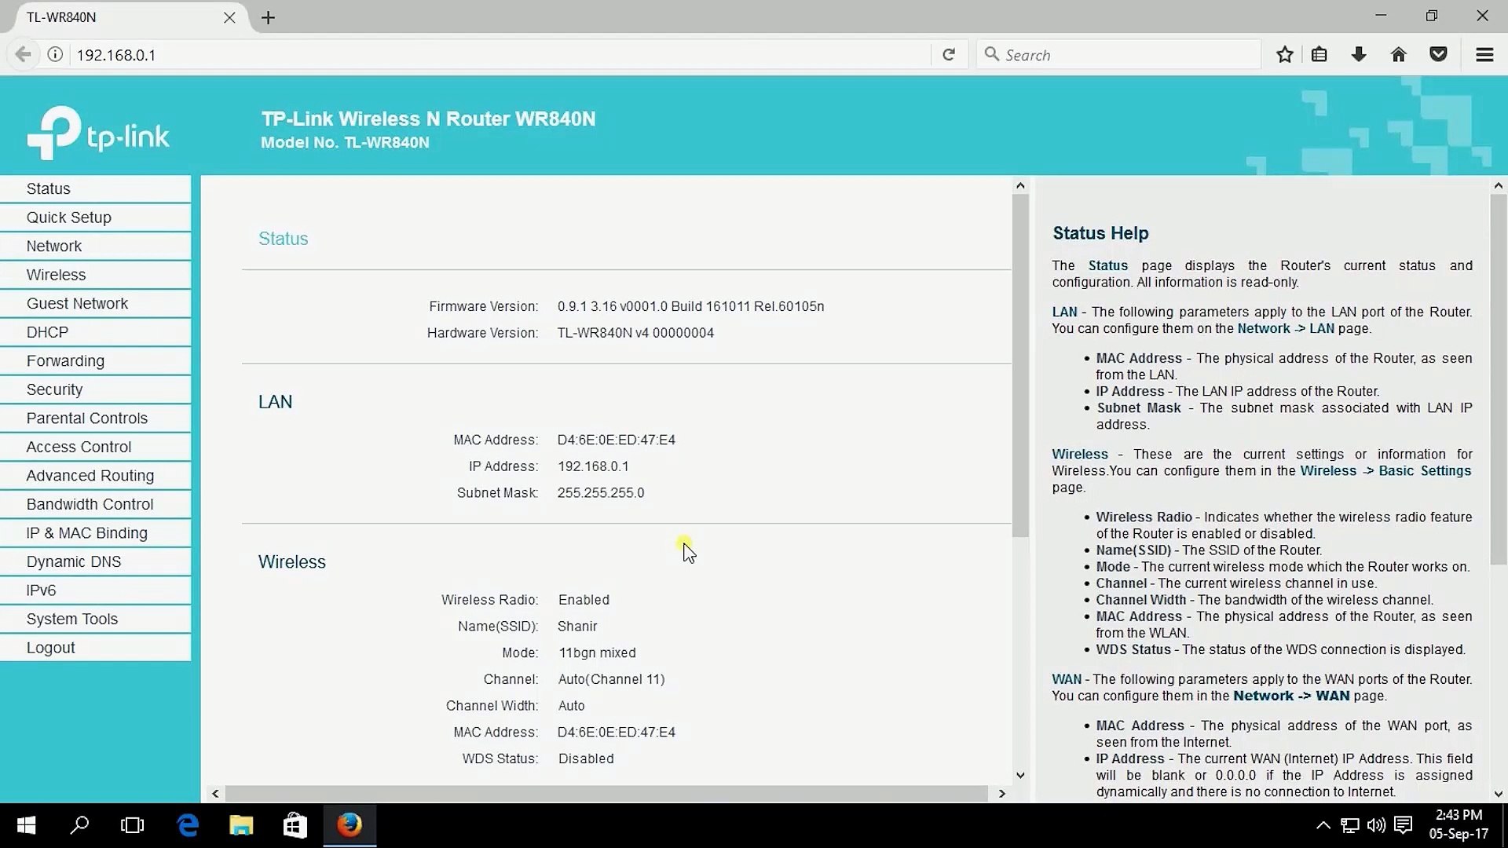Open the Firefox hamburger menu
The height and width of the screenshot is (848, 1508).
coord(1484,55)
